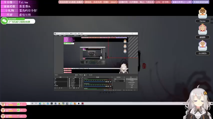213x119 pixels.
Task: Click the 工作室模式 studio mode button
Action: pyautogui.click(x=132, y=84)
